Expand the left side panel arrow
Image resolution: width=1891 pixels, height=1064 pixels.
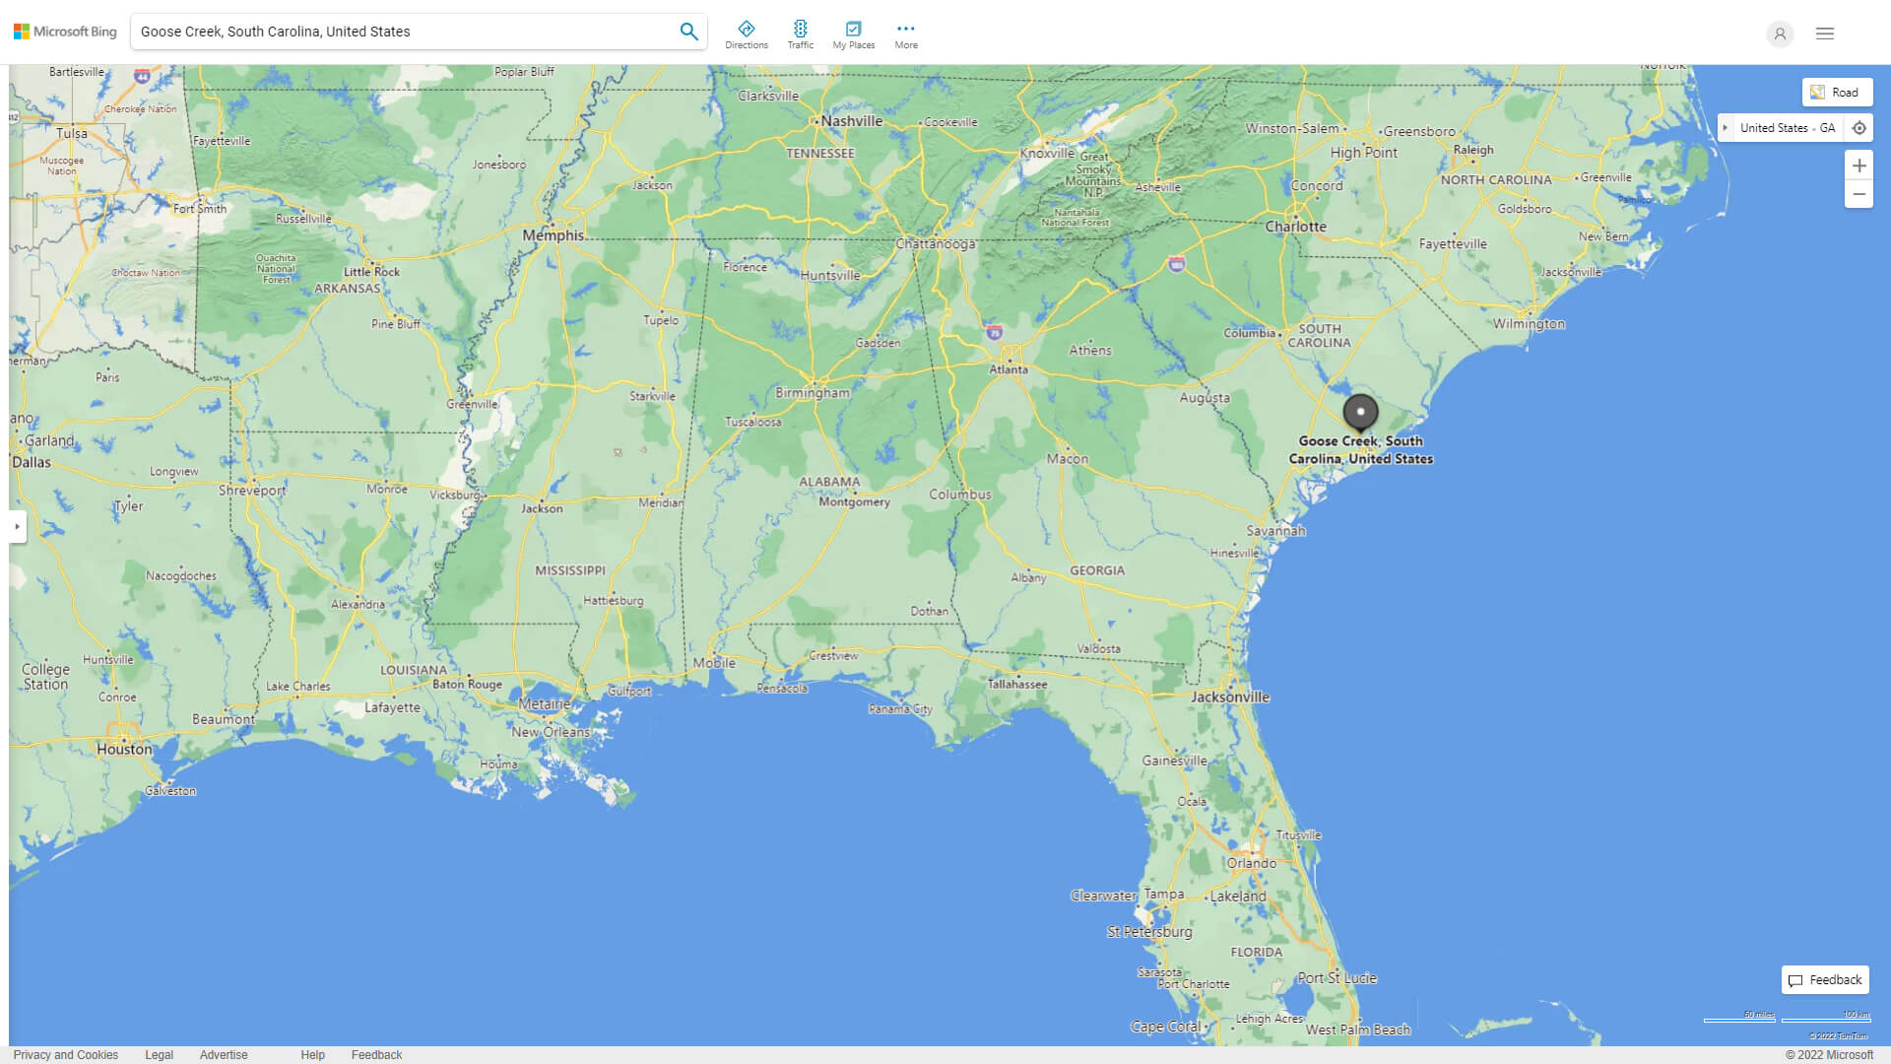17,526
